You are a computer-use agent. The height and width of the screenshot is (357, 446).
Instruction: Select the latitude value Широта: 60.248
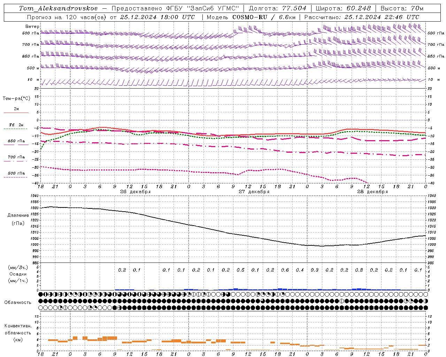[343, 8]
